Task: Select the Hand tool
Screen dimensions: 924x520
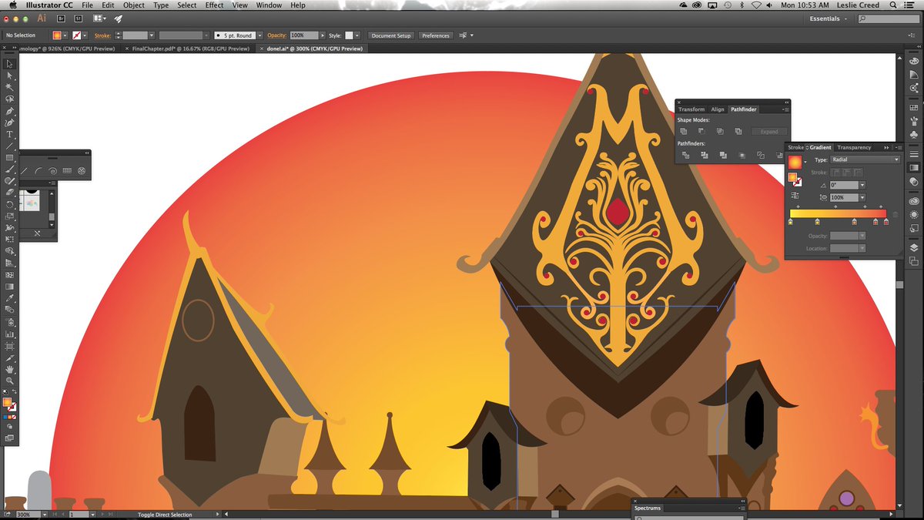Action: coord(10,370)
